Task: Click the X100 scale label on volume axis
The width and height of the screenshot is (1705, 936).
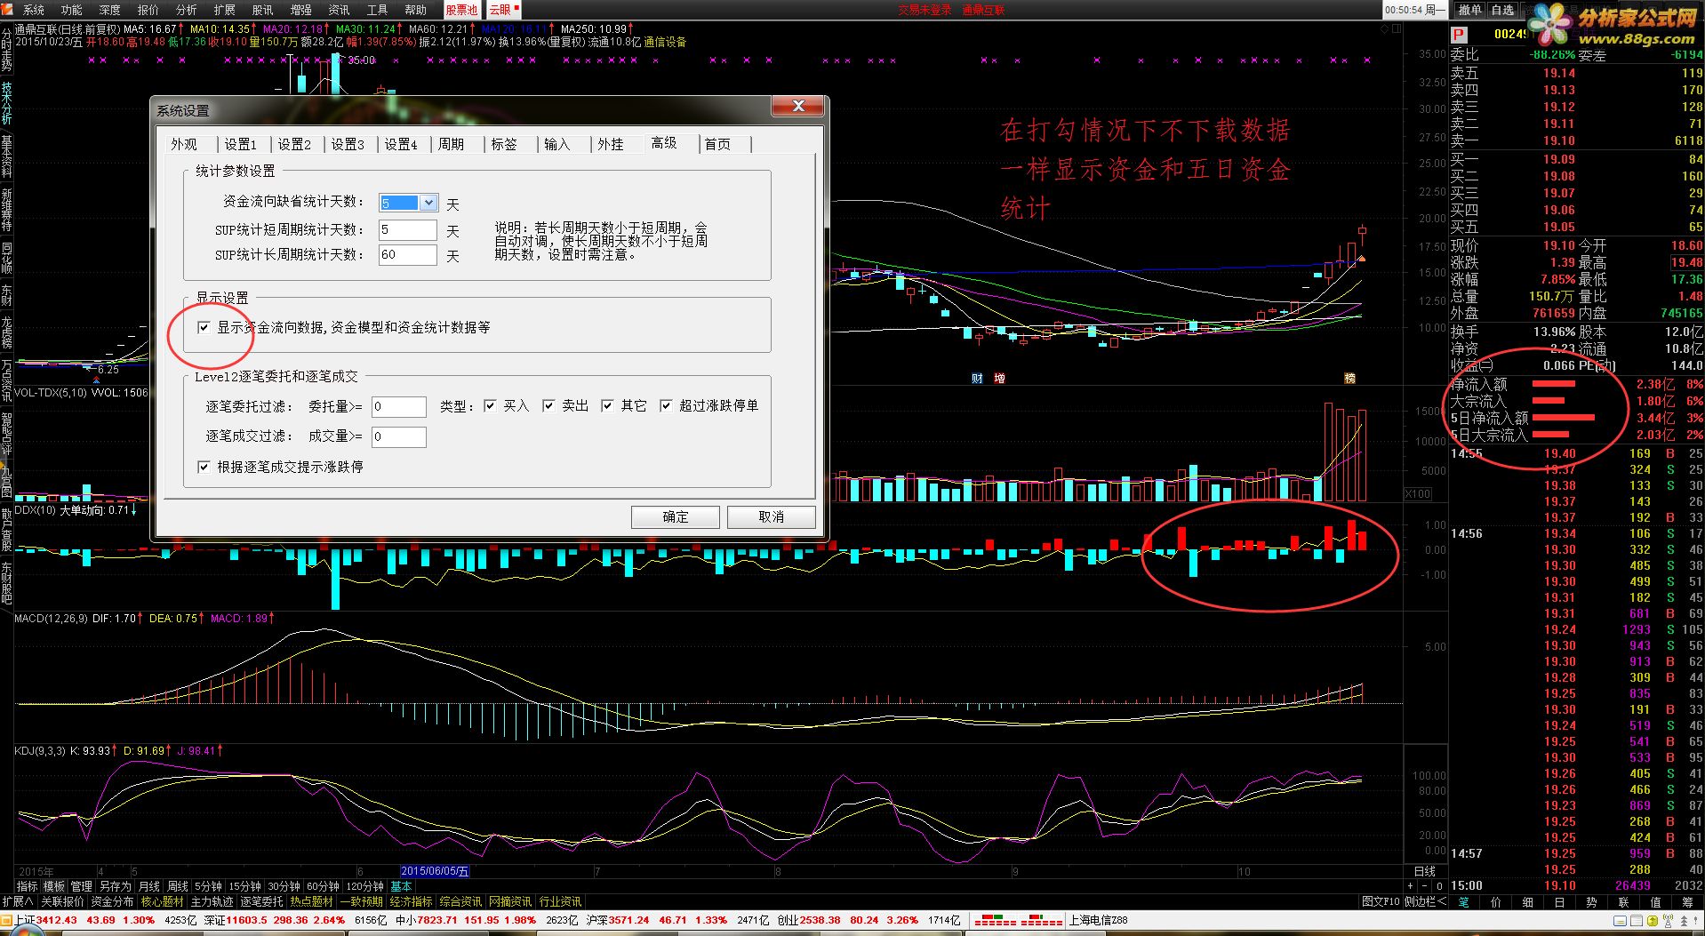Action: pyautogui.click(x=1418, y=493)
